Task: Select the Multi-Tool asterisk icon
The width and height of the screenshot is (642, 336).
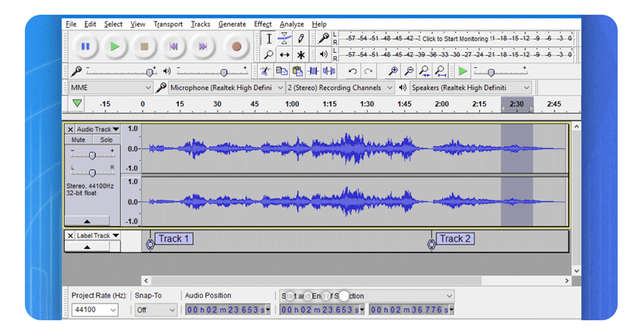Action: (x=301, y=54)
